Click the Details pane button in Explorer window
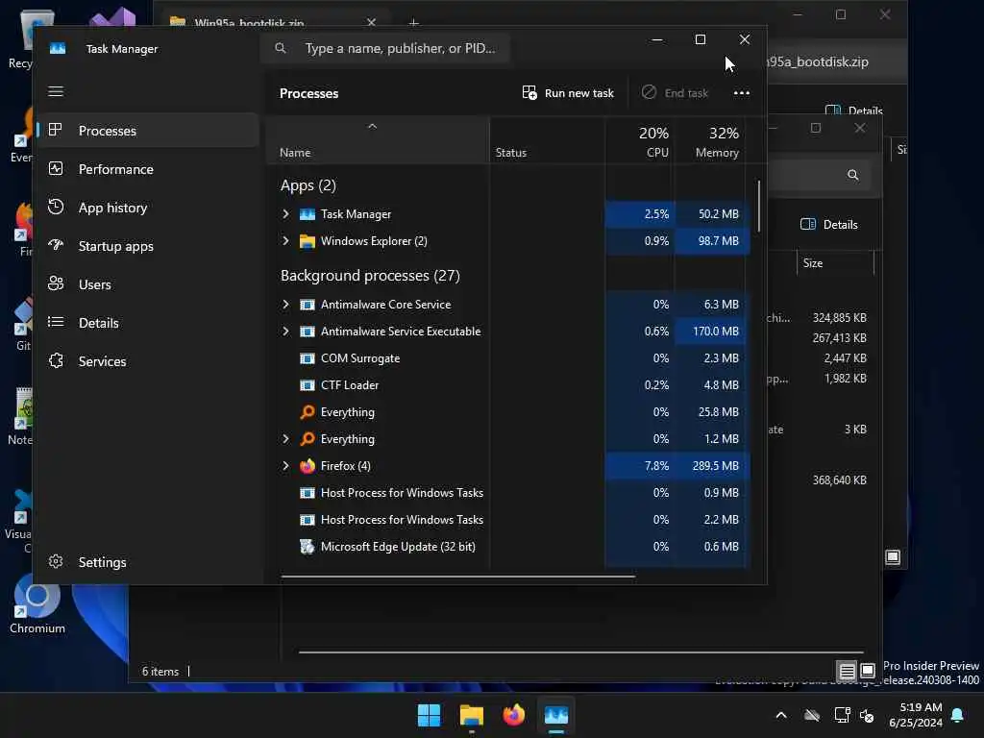 pos(829,225)
